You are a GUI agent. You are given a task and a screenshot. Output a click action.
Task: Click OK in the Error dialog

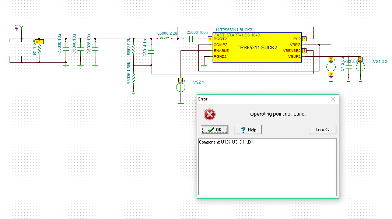coord(214,130)
